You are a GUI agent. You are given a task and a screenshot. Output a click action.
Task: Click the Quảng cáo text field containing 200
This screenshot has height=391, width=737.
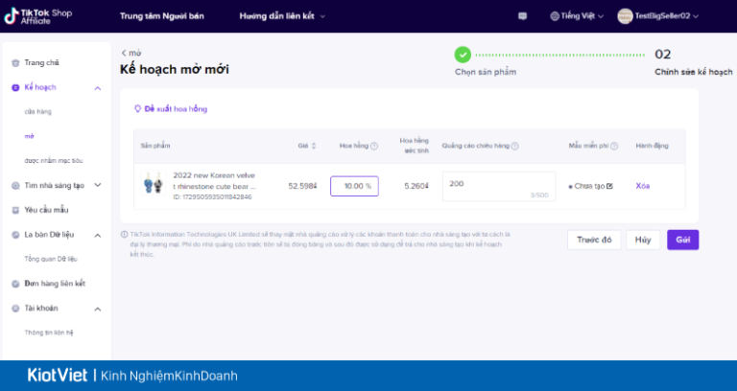(x=499, y=186)
